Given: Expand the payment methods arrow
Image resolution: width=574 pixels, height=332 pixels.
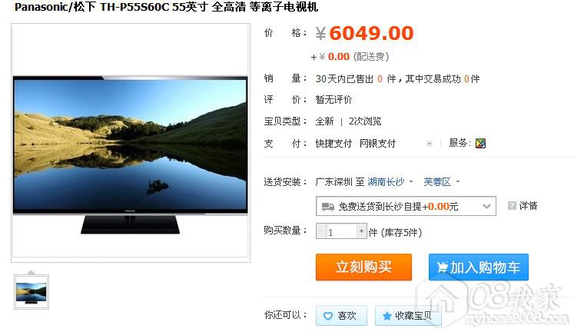Looking at the screenshot, I should [430, 144].
